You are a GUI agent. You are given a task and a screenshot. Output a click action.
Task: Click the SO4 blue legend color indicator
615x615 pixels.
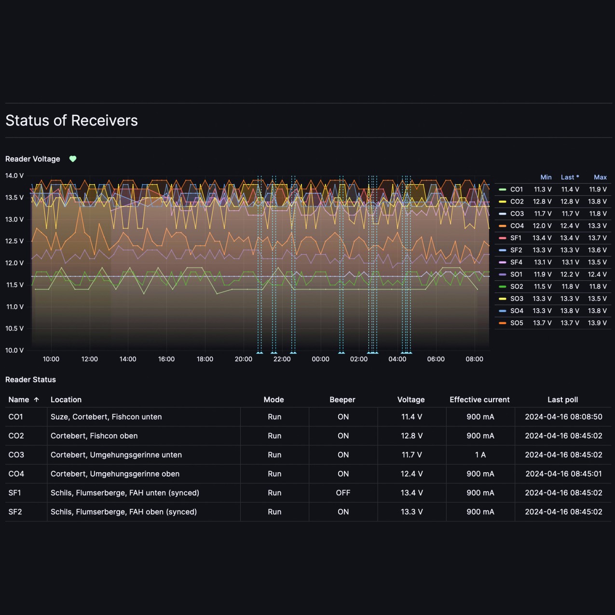click(x=503, y=311)
